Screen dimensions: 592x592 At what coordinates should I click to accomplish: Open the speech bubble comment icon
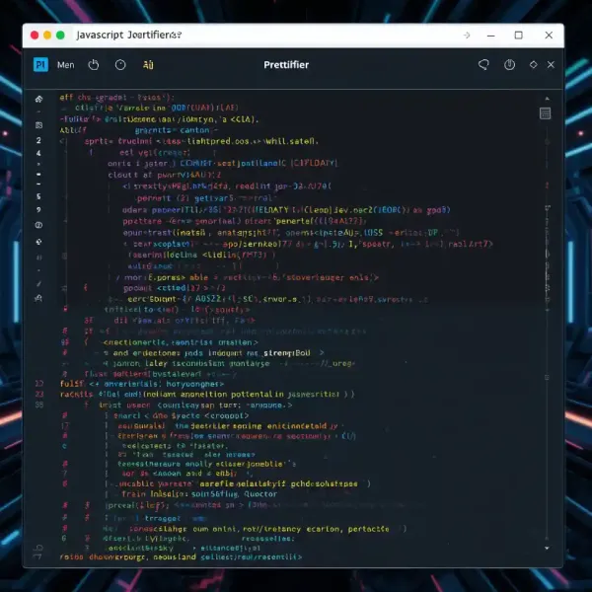pyautogui.click(x=483, y=65)
